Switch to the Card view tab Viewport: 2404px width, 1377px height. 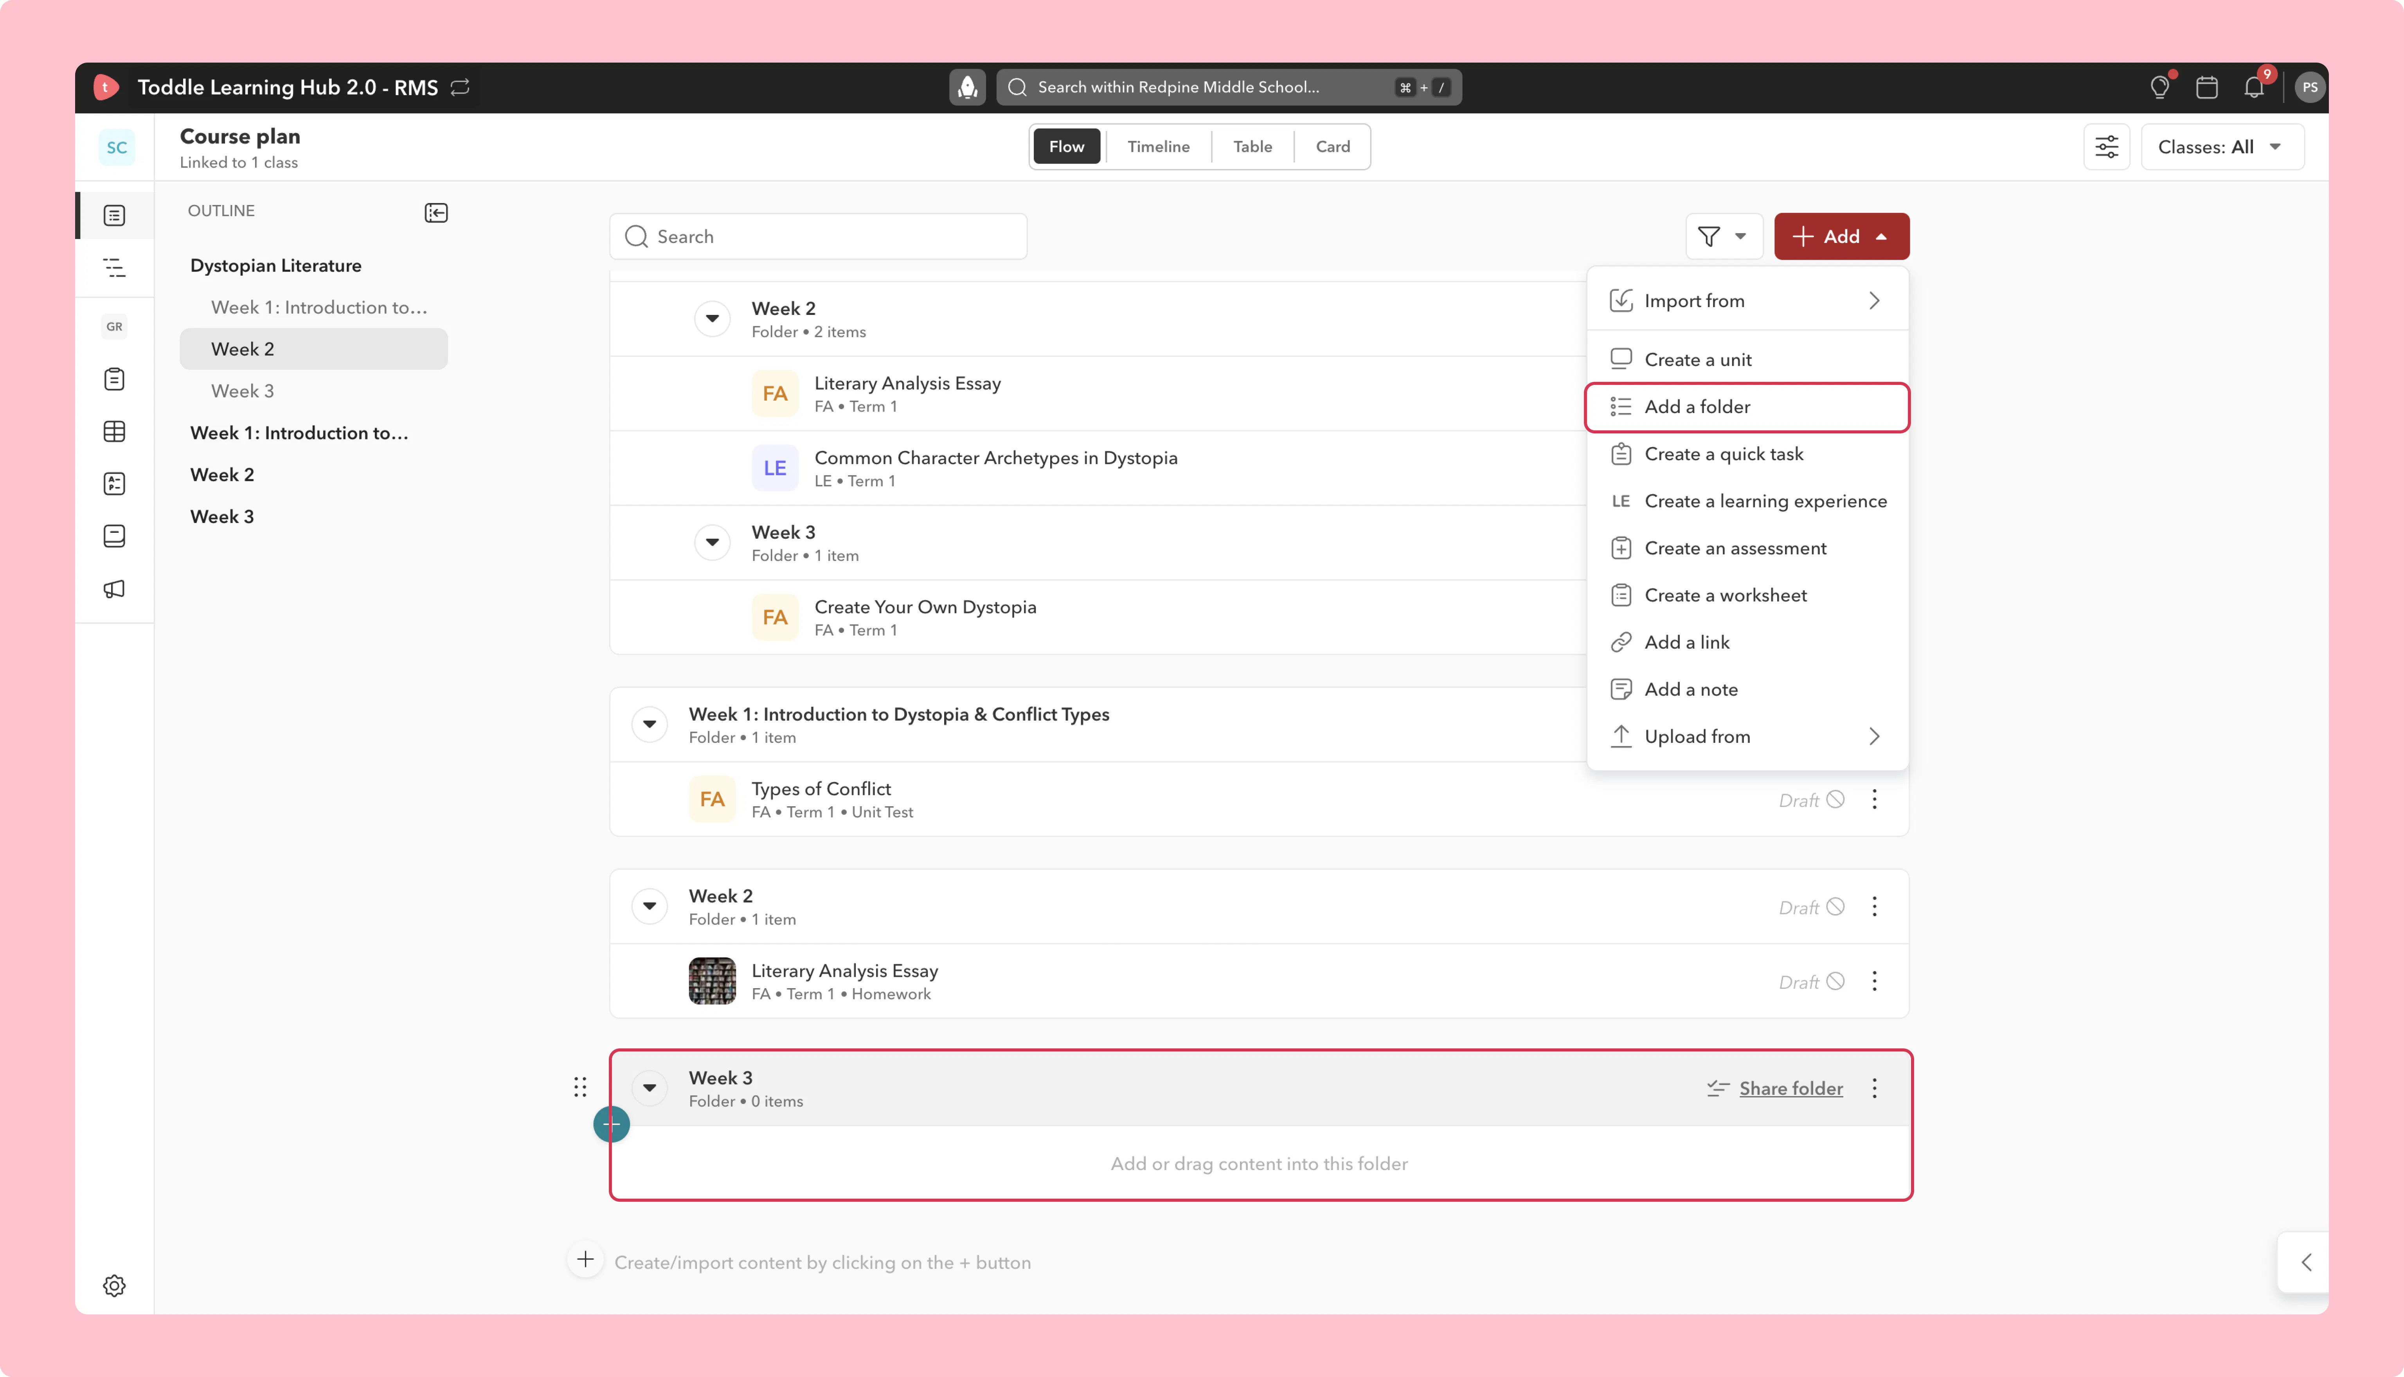[x=1333, y=147]
